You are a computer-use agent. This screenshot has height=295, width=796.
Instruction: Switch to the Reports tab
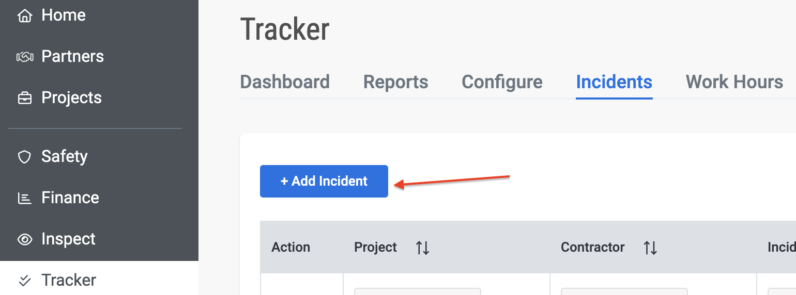tap(396, 82)
